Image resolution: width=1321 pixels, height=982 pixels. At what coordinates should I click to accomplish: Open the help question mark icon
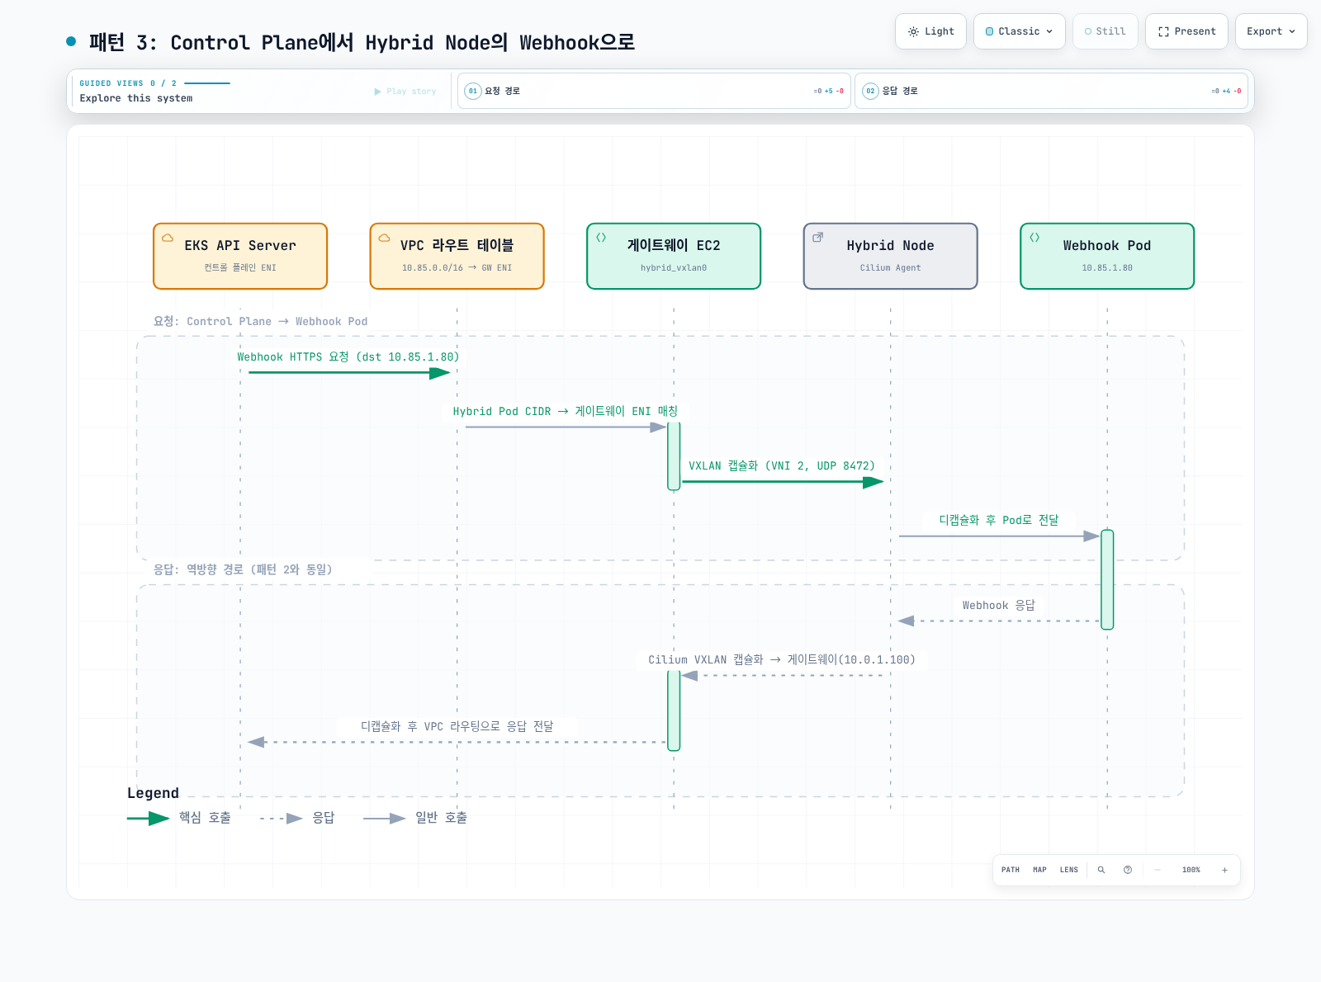click(1128, 870)
